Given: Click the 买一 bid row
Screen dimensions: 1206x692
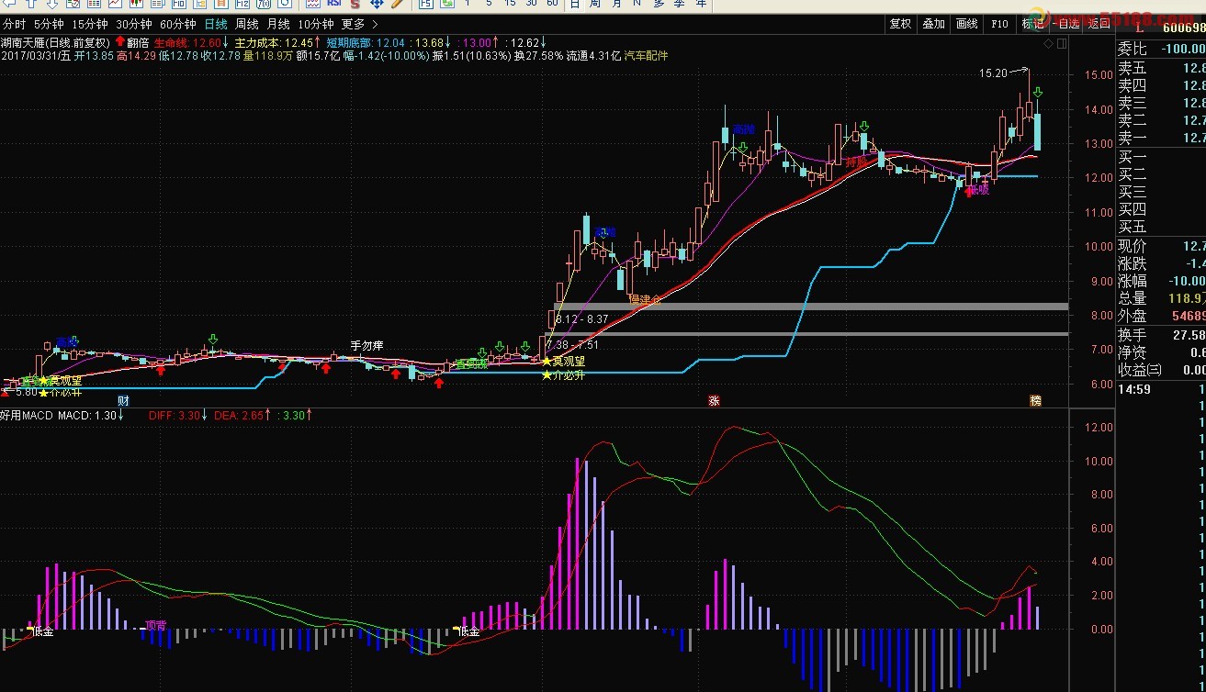Looking at the screenshot, I should click(1160, 157).
